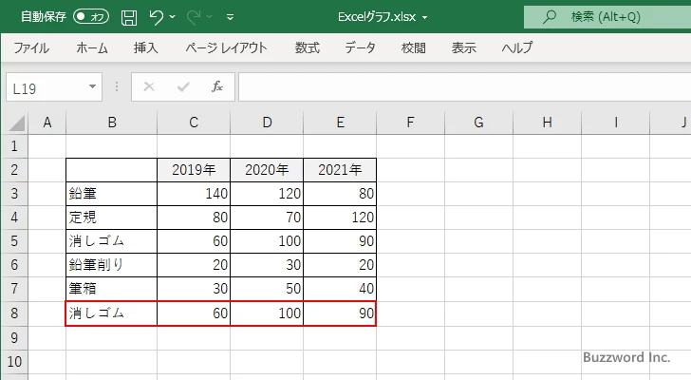Click the 消しゴム cell in row 8
The image size is (691, 380).
pyautogui.click(x=112, y=313)
